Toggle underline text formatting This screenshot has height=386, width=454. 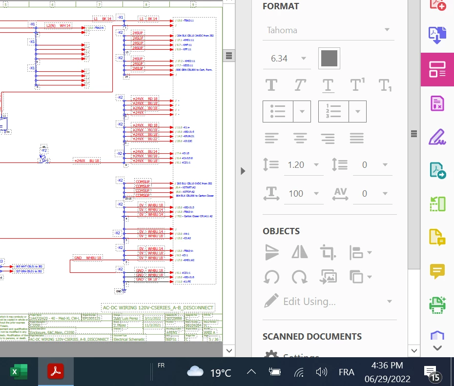tap(328, 86)
